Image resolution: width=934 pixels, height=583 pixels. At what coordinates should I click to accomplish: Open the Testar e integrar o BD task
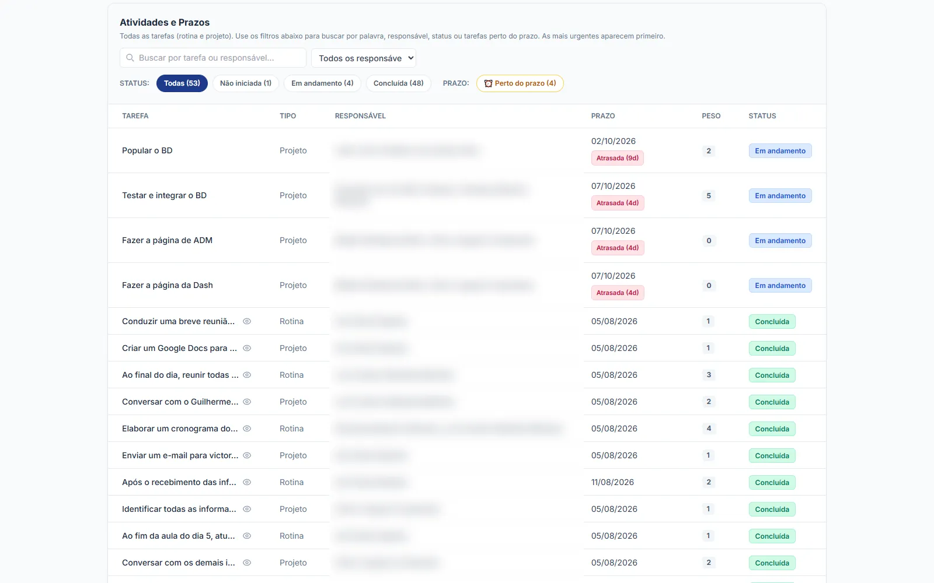tap(164, 195)
